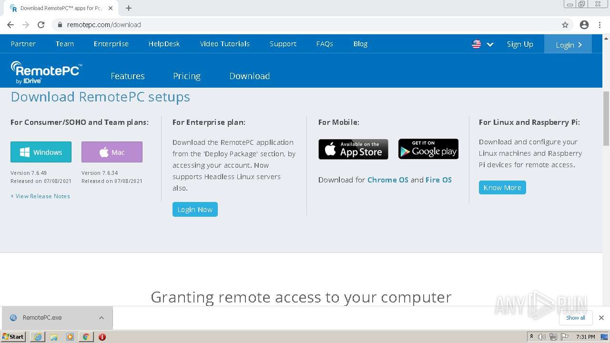Image resolution: width=610 pixels, height=343 pixels.
Task: Click the RemotePC by IDrive logo
Action: click(x=46, y=72)
